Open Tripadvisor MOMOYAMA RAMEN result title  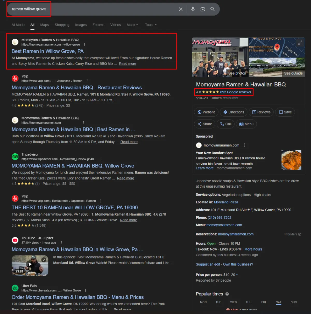[x=73, y=166]
